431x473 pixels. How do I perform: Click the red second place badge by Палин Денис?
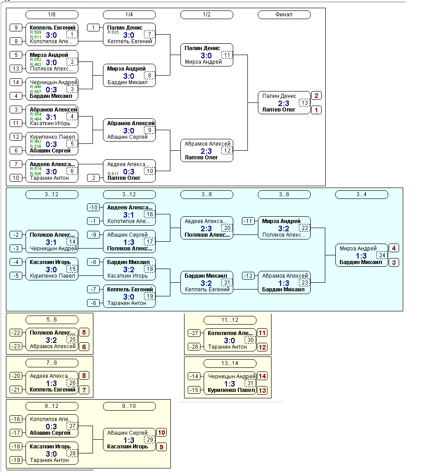(x=316, y=96)
